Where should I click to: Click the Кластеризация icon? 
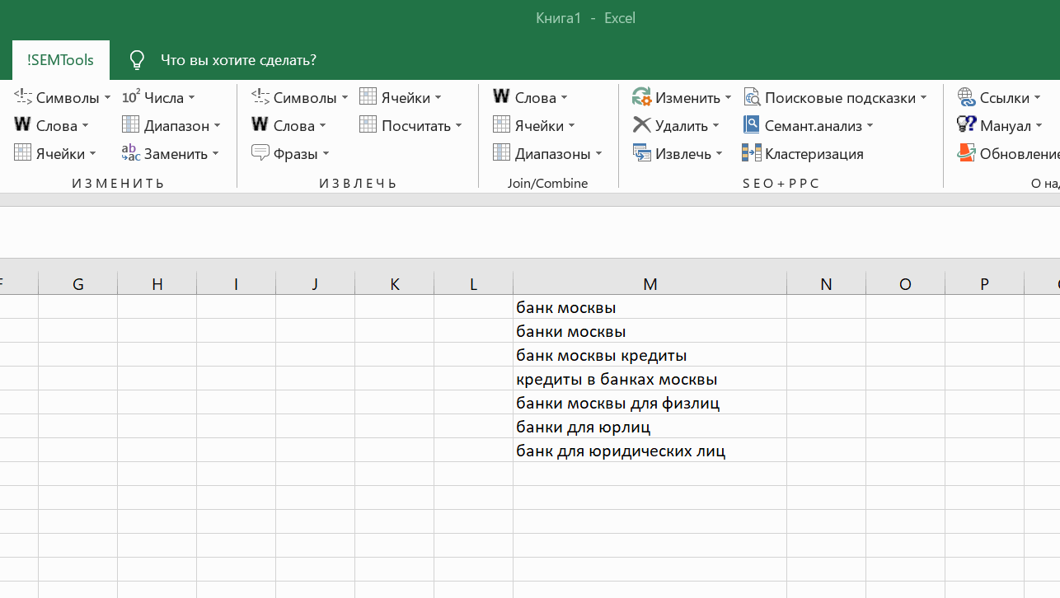point(752,153)
